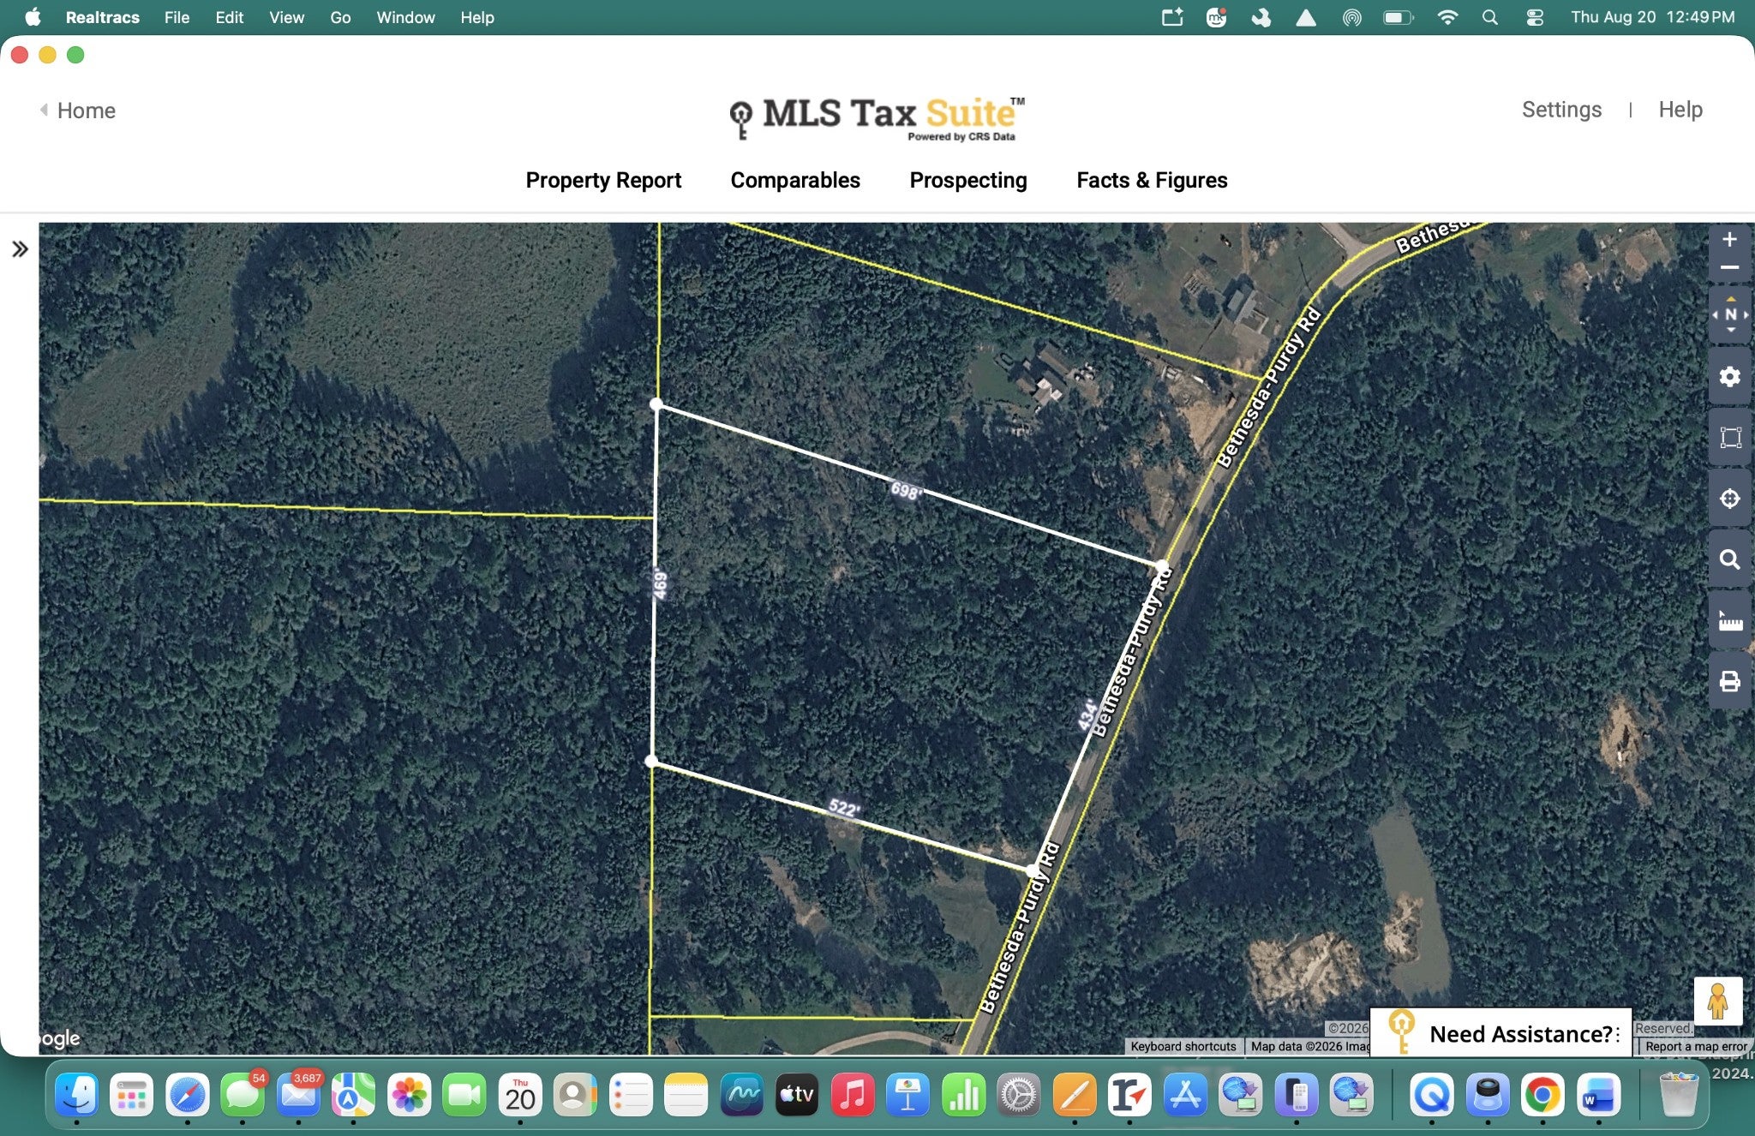Click the MLS Tax Suite logo
Screen dimensions: 1755x1136
coord(877,117)
